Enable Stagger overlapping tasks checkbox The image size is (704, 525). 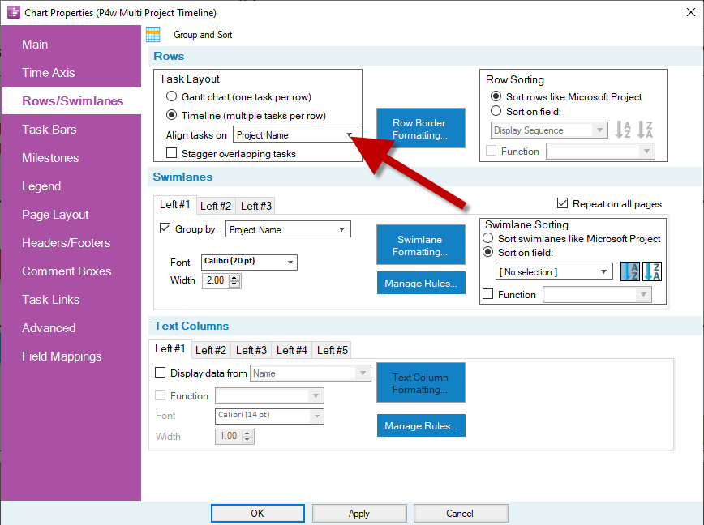click(x=172, y=153)
